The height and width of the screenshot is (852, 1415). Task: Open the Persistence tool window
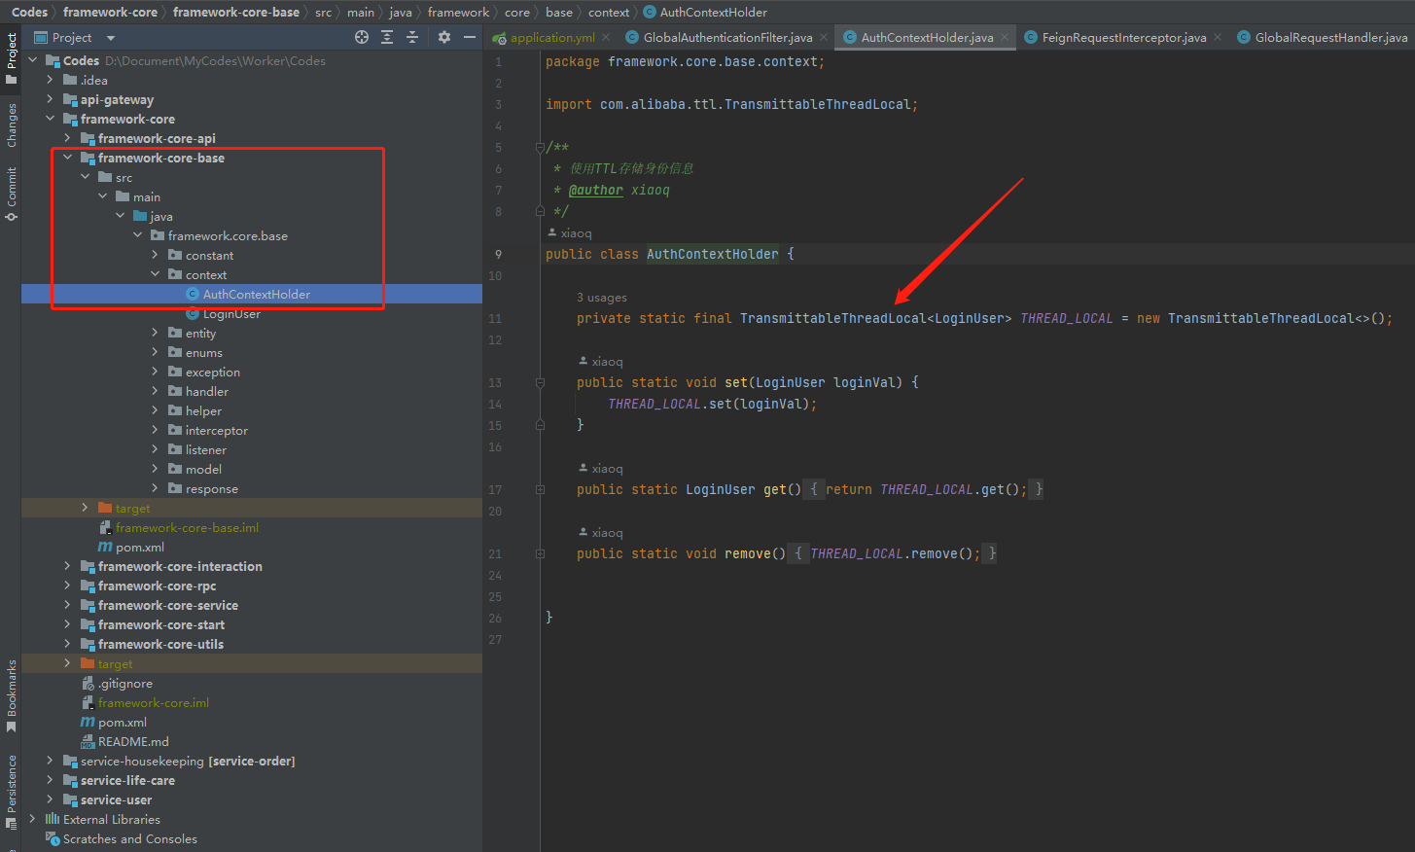(11, 792)
